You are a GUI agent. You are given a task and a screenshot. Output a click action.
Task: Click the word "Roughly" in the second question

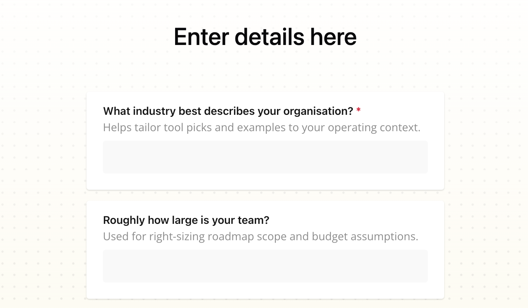point(124,220)
